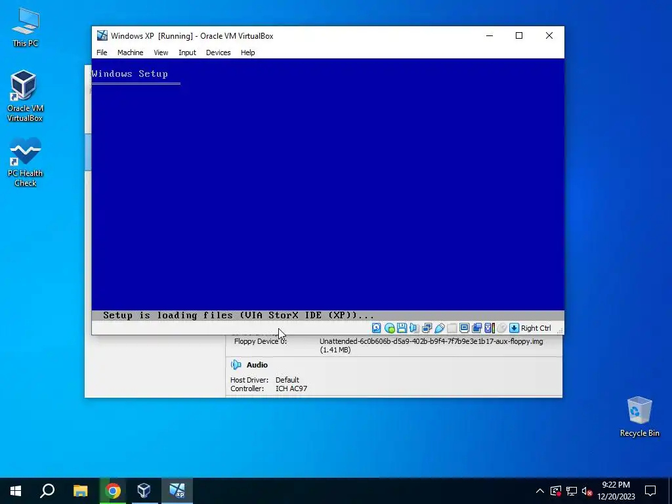Minimize the Windows XP VM window

tap(490, 35)
